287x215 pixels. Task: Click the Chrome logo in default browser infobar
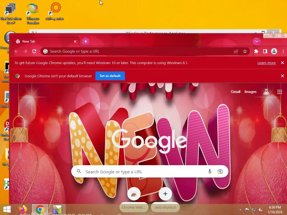[17, 76]
